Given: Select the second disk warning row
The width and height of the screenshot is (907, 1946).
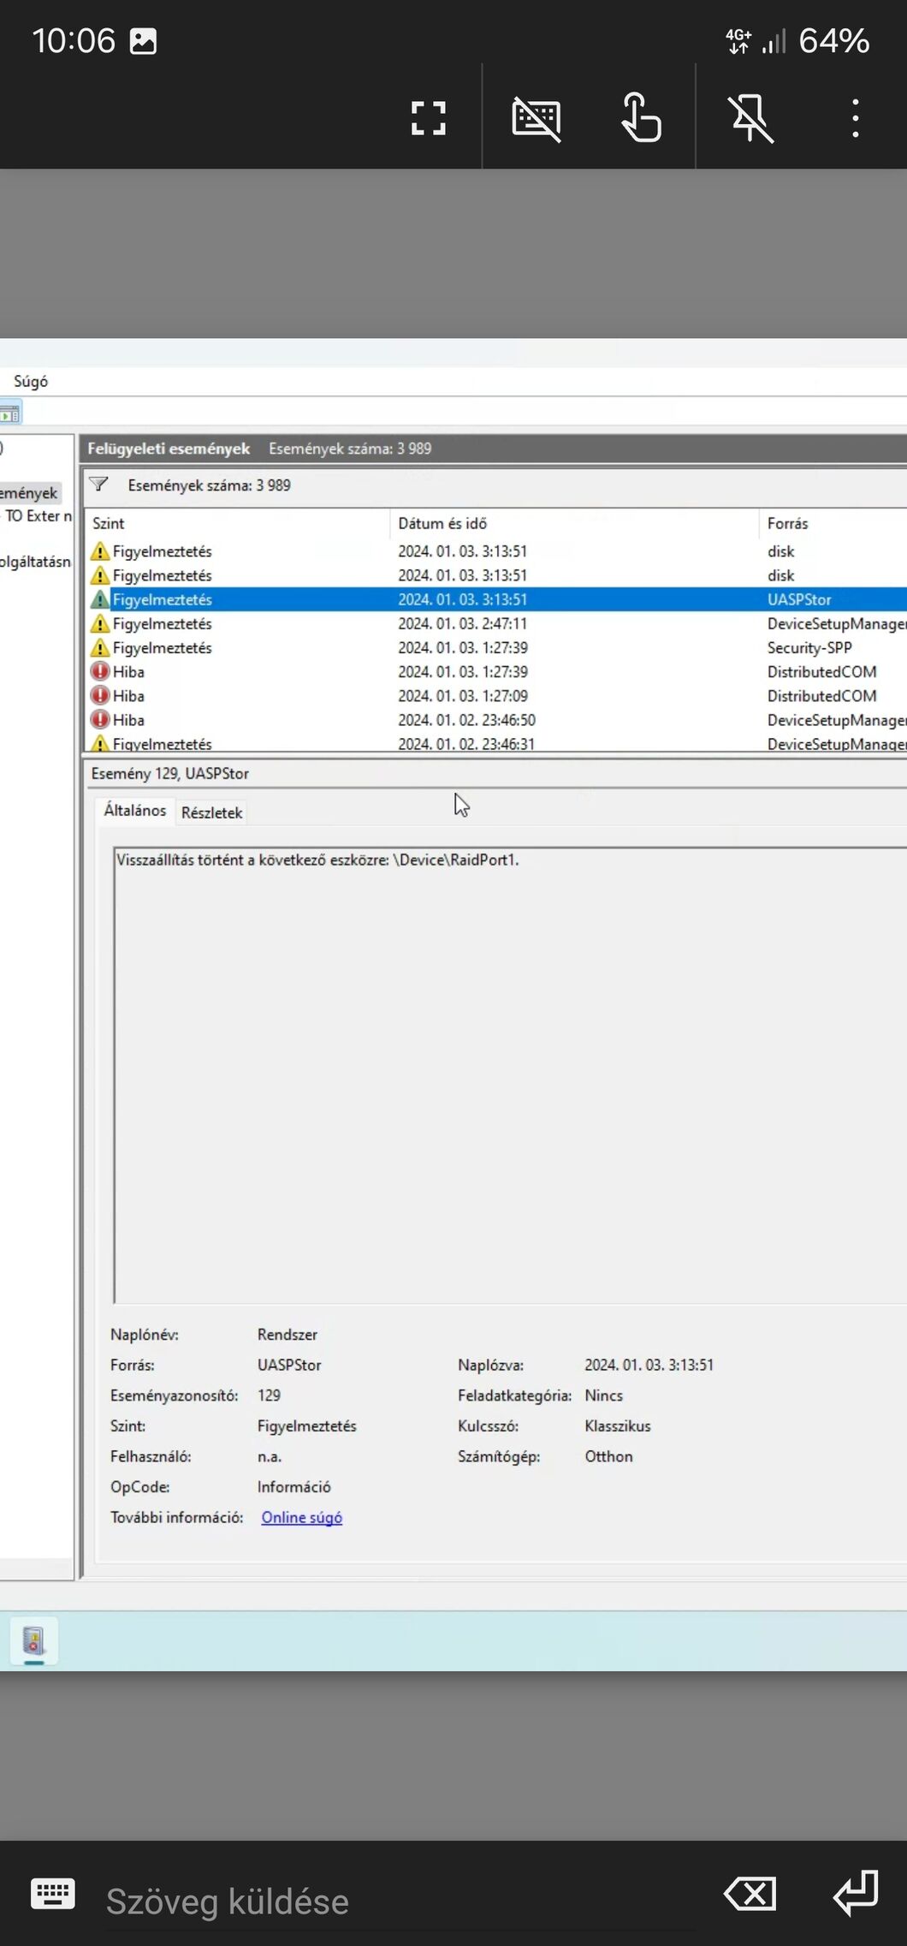Looking at the screenshot, I should point(496,575).
